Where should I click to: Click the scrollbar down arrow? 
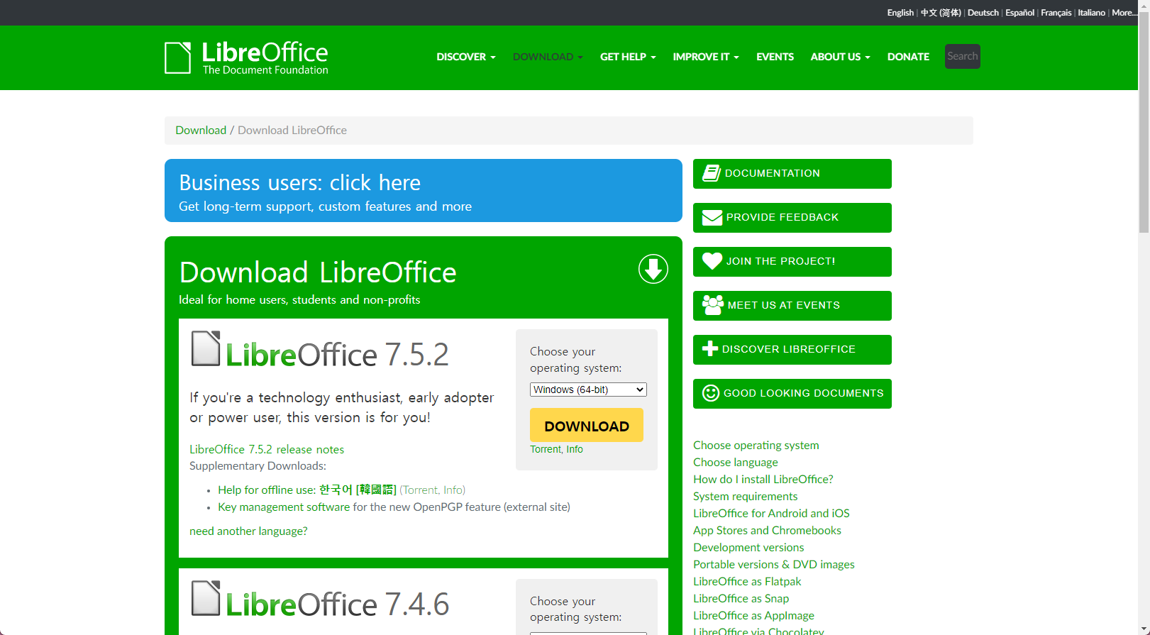[1144, 629]
